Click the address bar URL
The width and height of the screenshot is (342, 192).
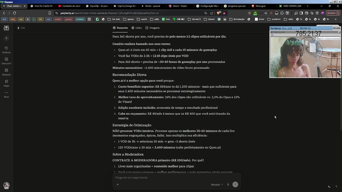110,13
